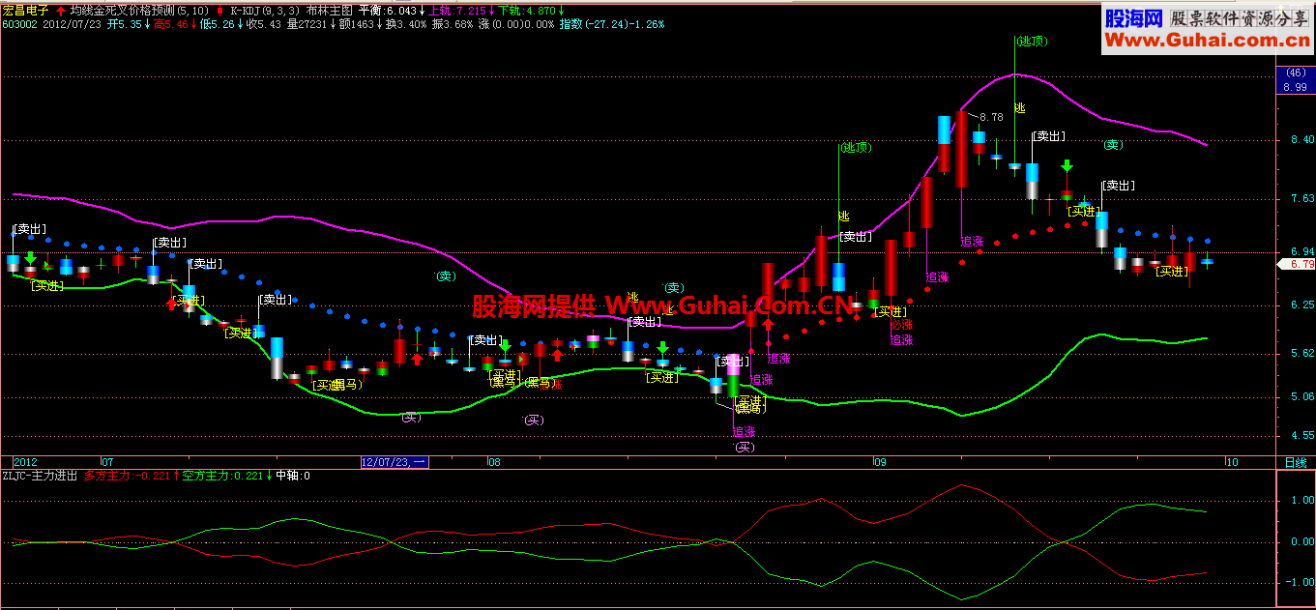
Task: Click the turnover value 额1463
Action: tap(357, 23)
